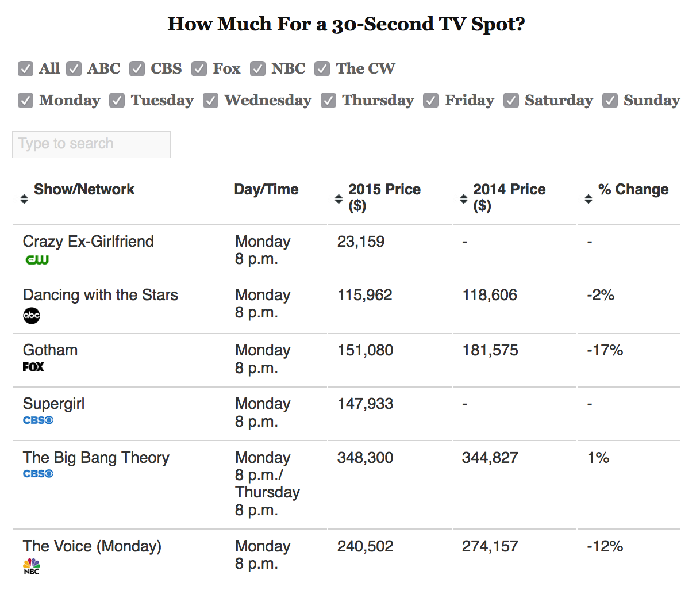Toggle The CW network checkbox
Screen dimensions: 700x590
coord(322,69)
